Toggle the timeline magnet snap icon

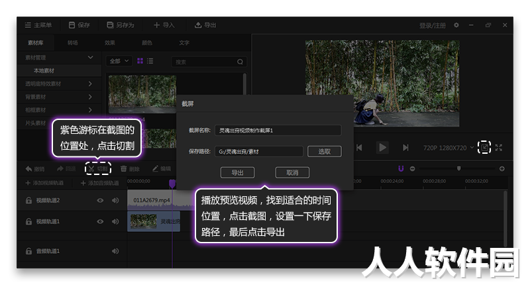click(401, 169)
